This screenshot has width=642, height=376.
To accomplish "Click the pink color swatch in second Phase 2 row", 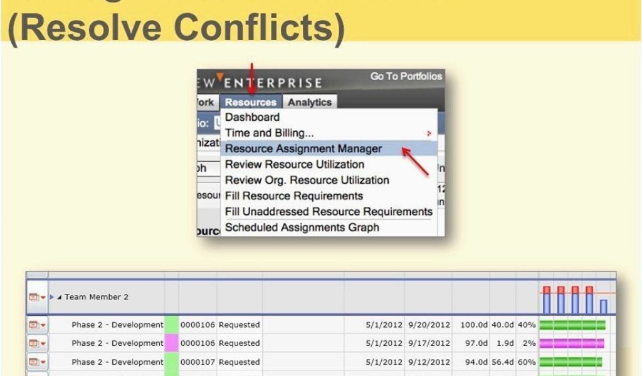I will pos(171,343).
